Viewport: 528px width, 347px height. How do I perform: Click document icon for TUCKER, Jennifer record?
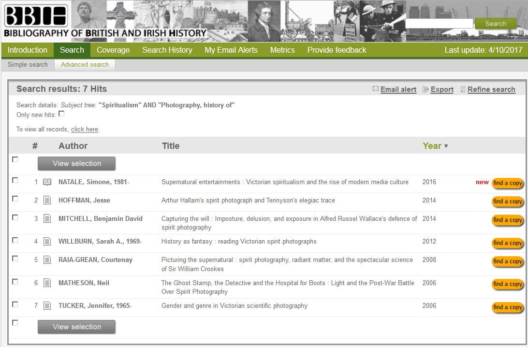pos(47,306)
